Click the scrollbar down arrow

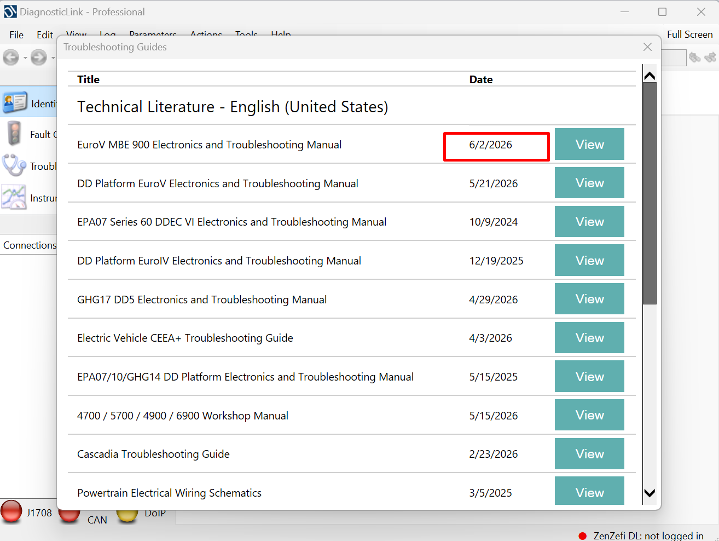(650, 493)
